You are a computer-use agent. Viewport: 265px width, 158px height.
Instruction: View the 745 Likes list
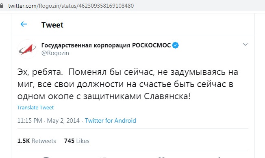[76, 141]
